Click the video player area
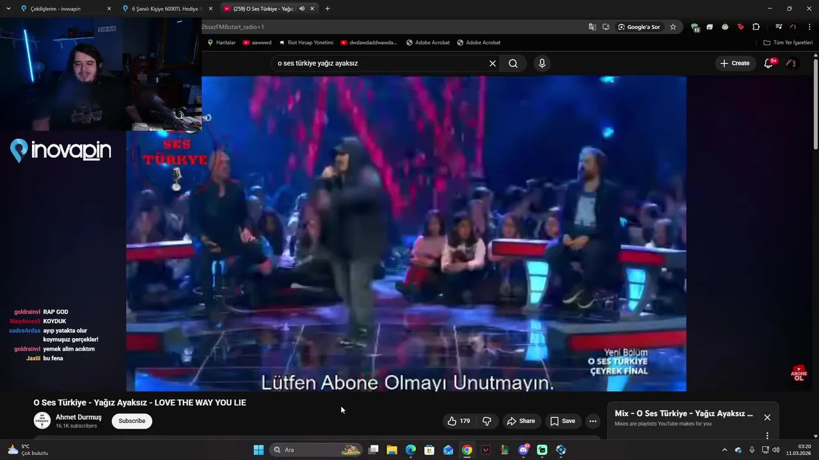The height and width of the screenshot is (460, 819). [406, 234]
